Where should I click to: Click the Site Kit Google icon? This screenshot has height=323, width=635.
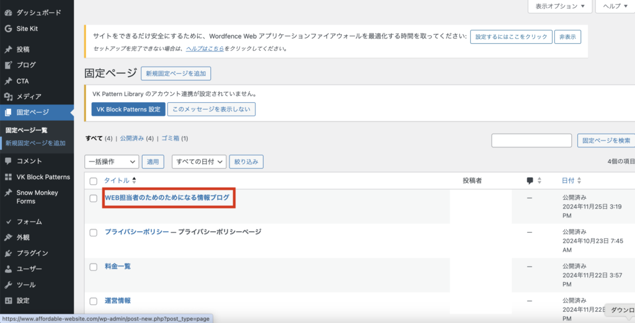(8, 28)
